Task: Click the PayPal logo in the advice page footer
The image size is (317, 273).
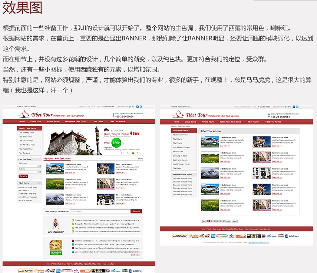Action: [x=180, y=236]
